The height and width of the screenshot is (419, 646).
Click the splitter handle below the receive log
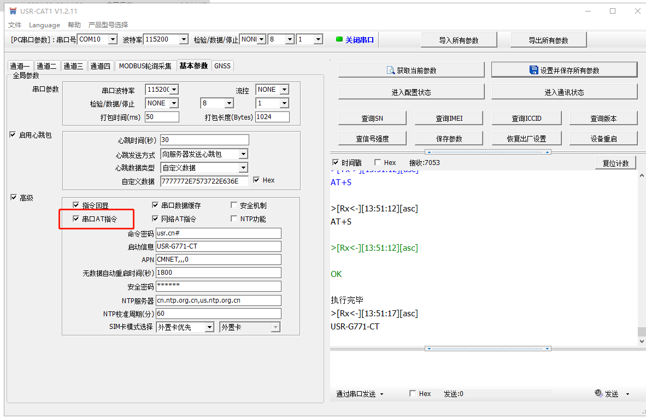click(x=488, y=348)
